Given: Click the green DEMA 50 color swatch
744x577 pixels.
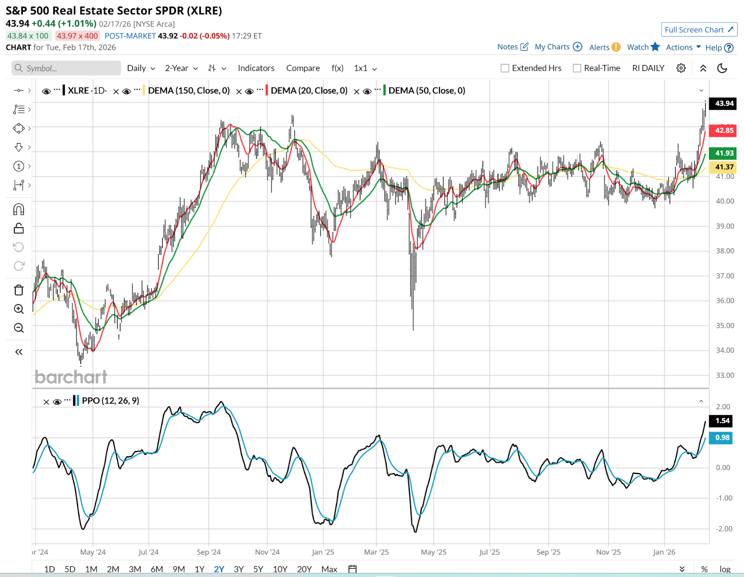Looking at the screenshot, I should point(385,90).
